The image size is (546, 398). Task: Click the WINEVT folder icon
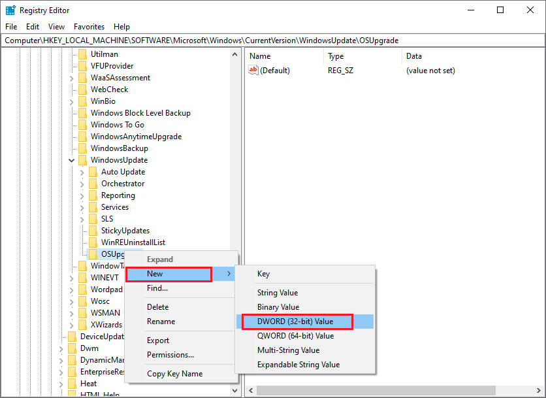[x=82, y=278]
